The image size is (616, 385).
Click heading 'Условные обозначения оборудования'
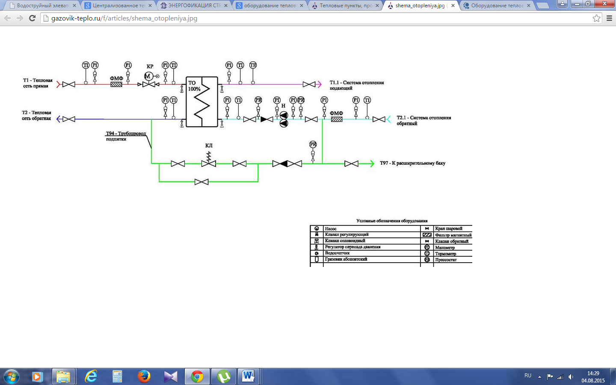click(392, 221)
